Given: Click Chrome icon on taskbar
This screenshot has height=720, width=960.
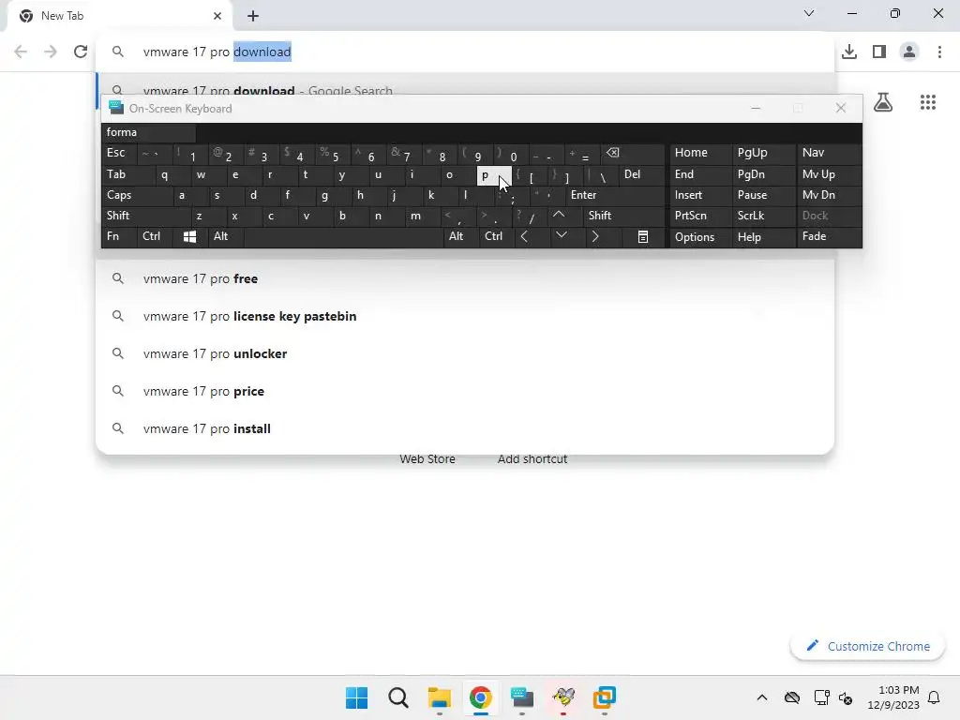Looking at the screenshot, I should [x=481, y=697].
